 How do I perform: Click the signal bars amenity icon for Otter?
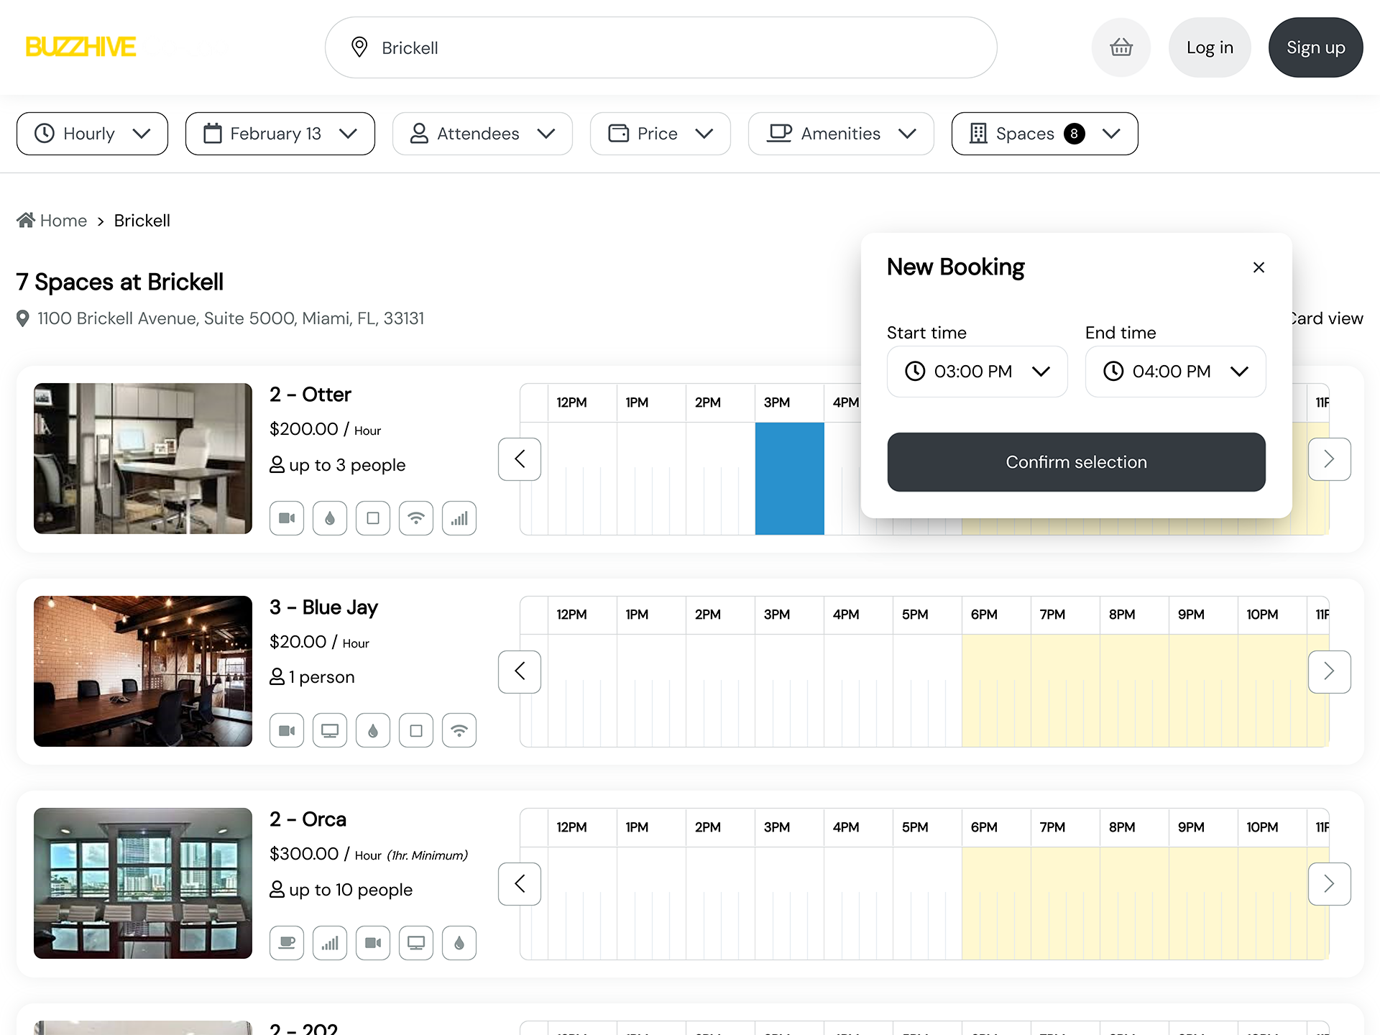click(x=459, y=518)
